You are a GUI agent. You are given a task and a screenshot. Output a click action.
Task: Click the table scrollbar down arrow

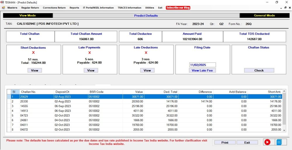[284, 130]
